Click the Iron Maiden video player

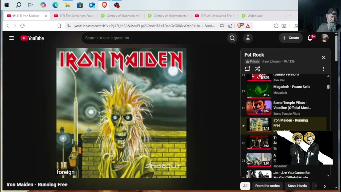pyautogui.click(x=121, y=113)
